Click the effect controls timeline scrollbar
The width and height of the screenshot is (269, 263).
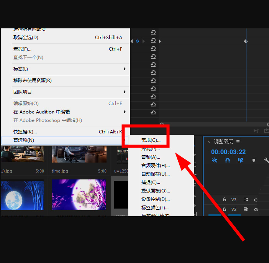click(215, 124)
